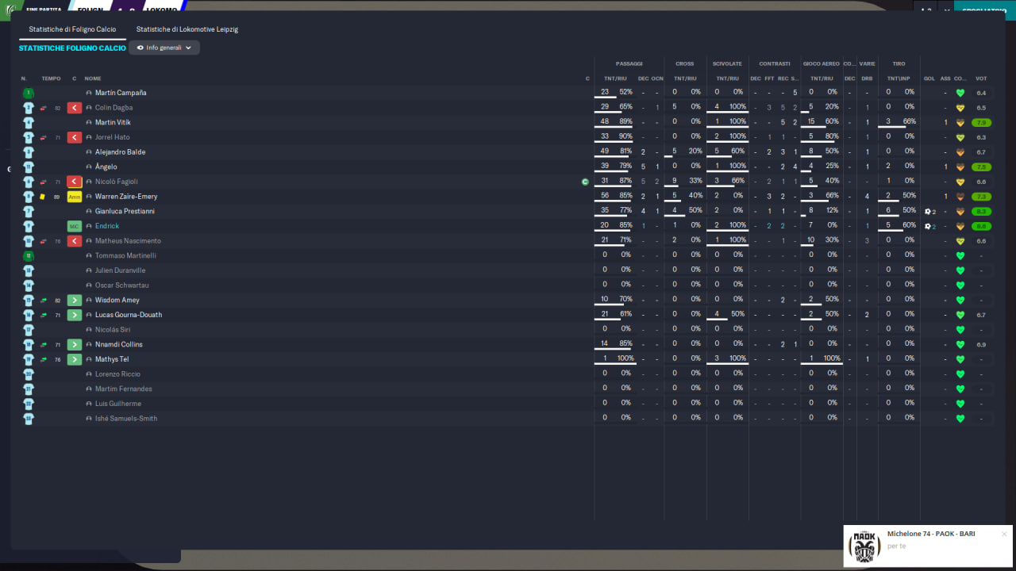Click the captain badge on Nicolò Fagioli's row
The image size is (1016, 571).
pos(585,182)
